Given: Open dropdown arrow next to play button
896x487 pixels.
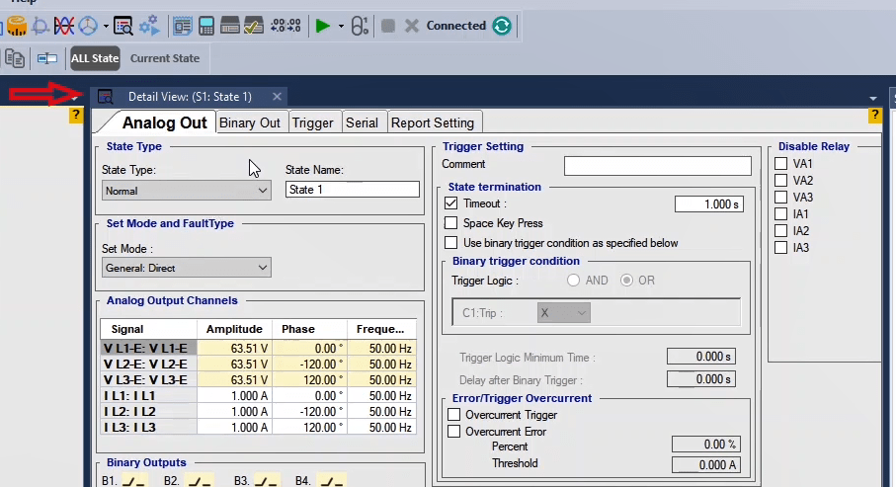Looking at the screenshot, I should pos(341,26).
